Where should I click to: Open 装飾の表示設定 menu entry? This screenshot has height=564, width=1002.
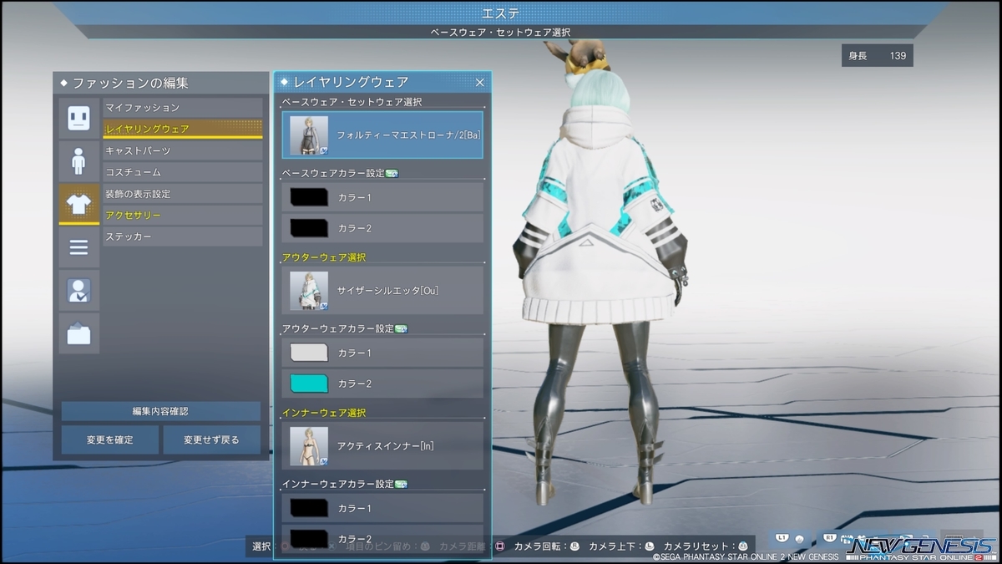183,194
